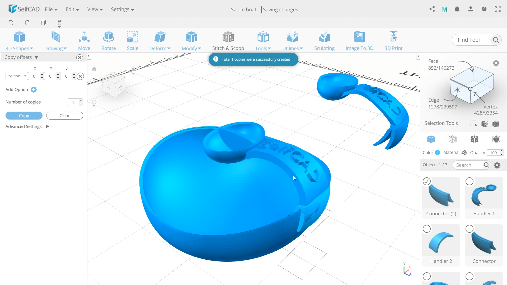Toggle the face selection mode icon

(x=485, y=124)
